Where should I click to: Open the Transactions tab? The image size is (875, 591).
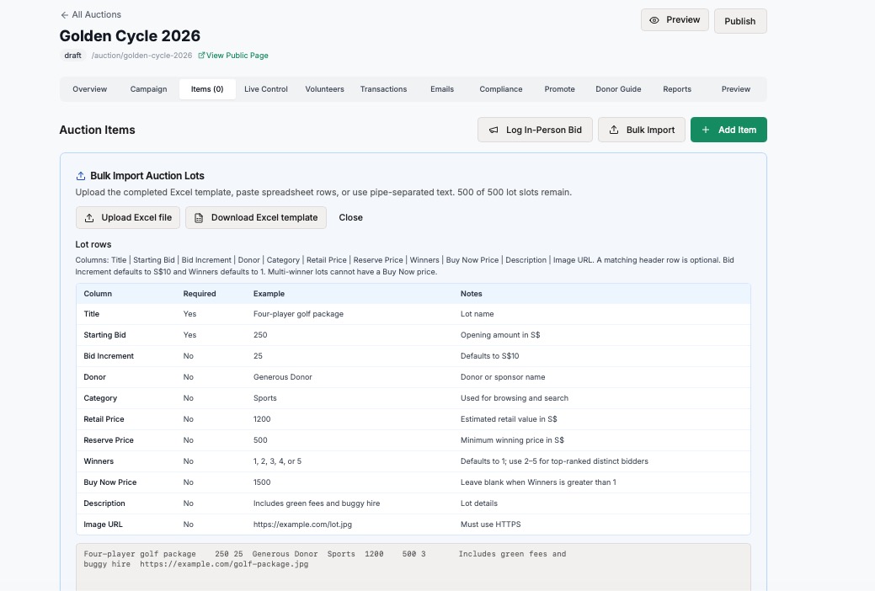383,89
